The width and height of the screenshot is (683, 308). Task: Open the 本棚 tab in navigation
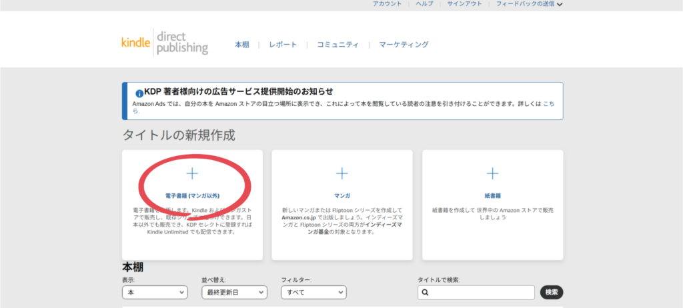tap(242, 45)
